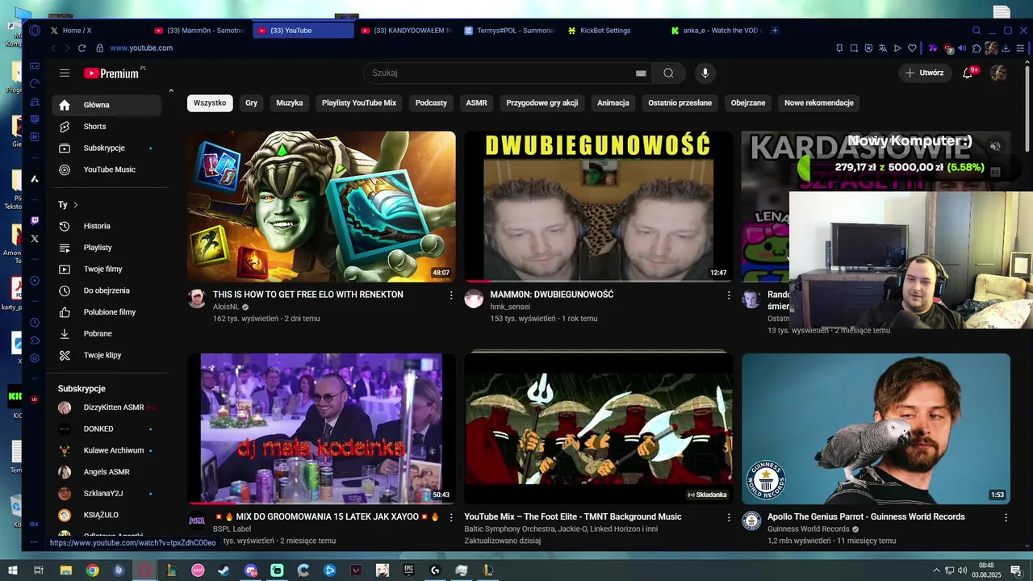Open Epic Games launcher from the taskbar

409,571
